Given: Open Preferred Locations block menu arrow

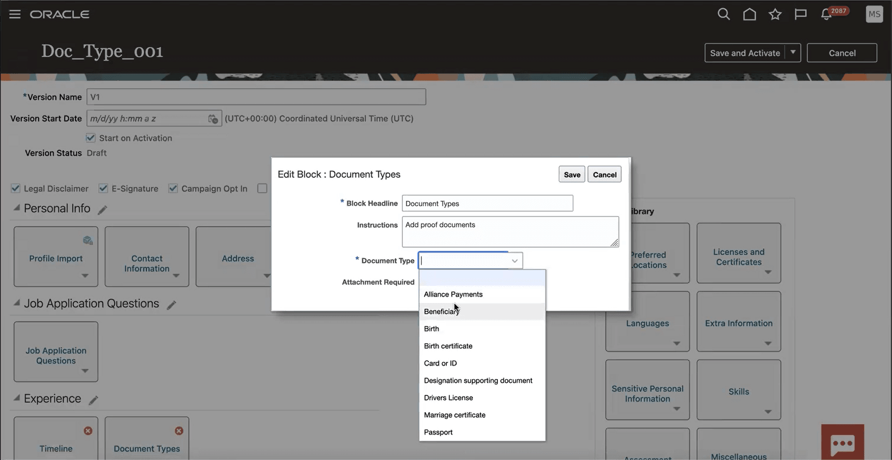Looking at the screenshot, I should tap(676, 275).
